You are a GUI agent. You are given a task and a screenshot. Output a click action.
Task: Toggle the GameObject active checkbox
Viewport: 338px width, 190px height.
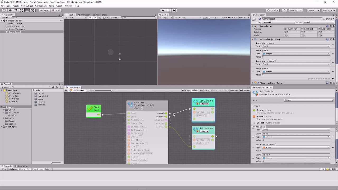(260, 19)
